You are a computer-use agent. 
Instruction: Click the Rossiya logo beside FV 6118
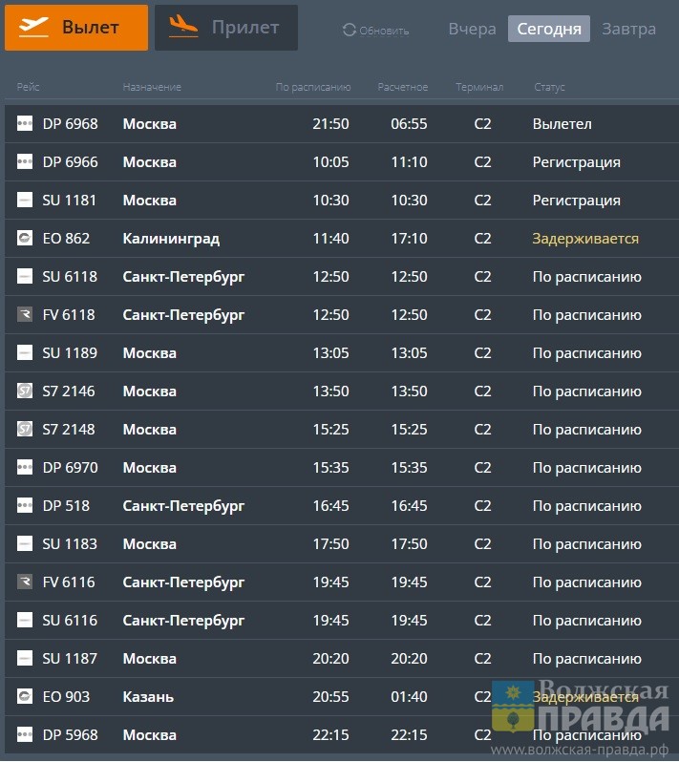tap(25, 315)
